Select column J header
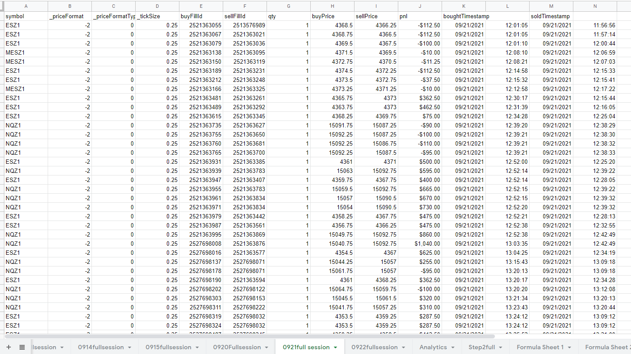Viewport: 631px width, 354px height. point(420,6)
